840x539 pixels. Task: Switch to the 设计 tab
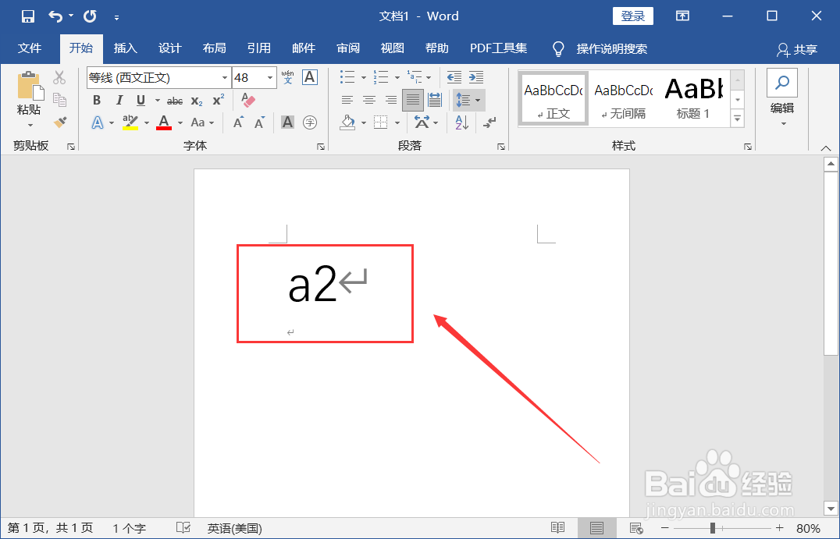[170, 48]
